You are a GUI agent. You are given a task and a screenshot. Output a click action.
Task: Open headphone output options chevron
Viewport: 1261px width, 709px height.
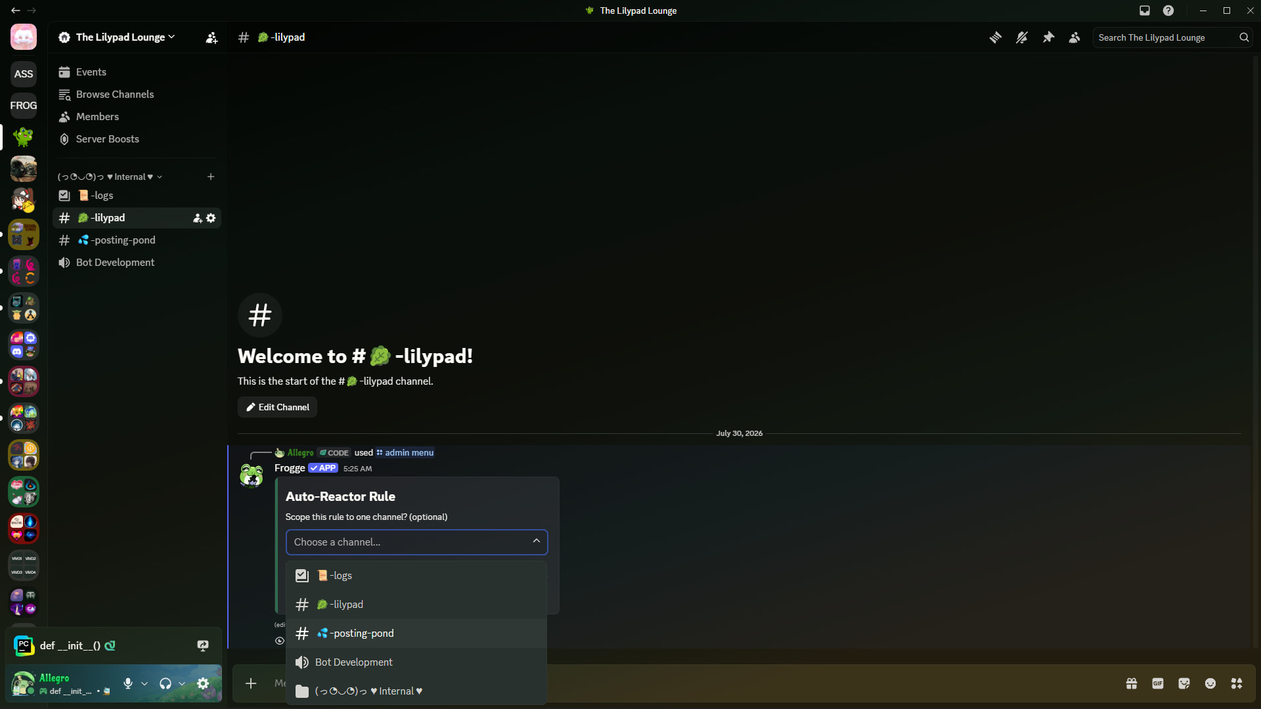coord(182,683)
